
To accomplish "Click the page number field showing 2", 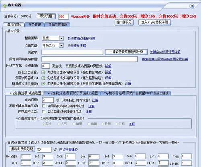I will tap(46, 66).
